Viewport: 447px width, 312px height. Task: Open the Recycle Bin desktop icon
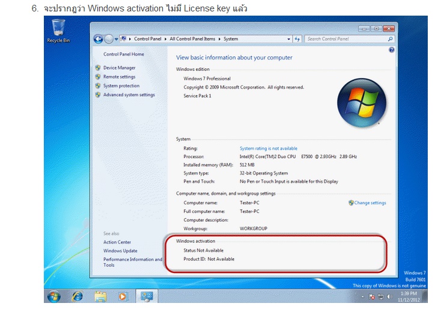point(58,31)
